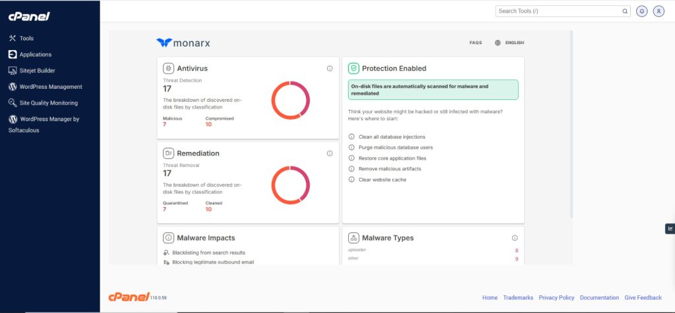Click the search magnifier icon
675x313 pixels.
click(625, 11)
